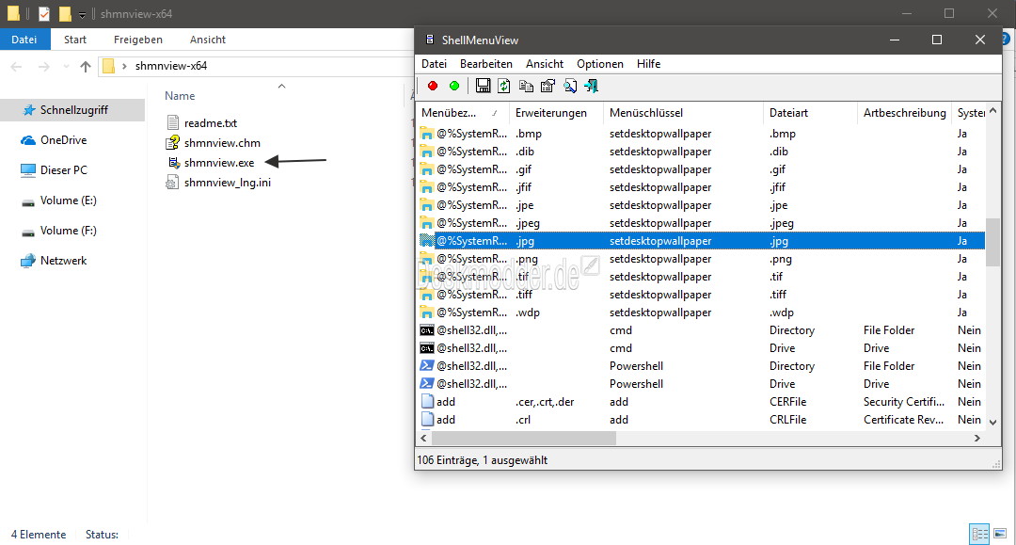Viewport: 1016px width, 545px height.
Task: Select Netzwerk in the sidebar
Action: click(63, 261)
